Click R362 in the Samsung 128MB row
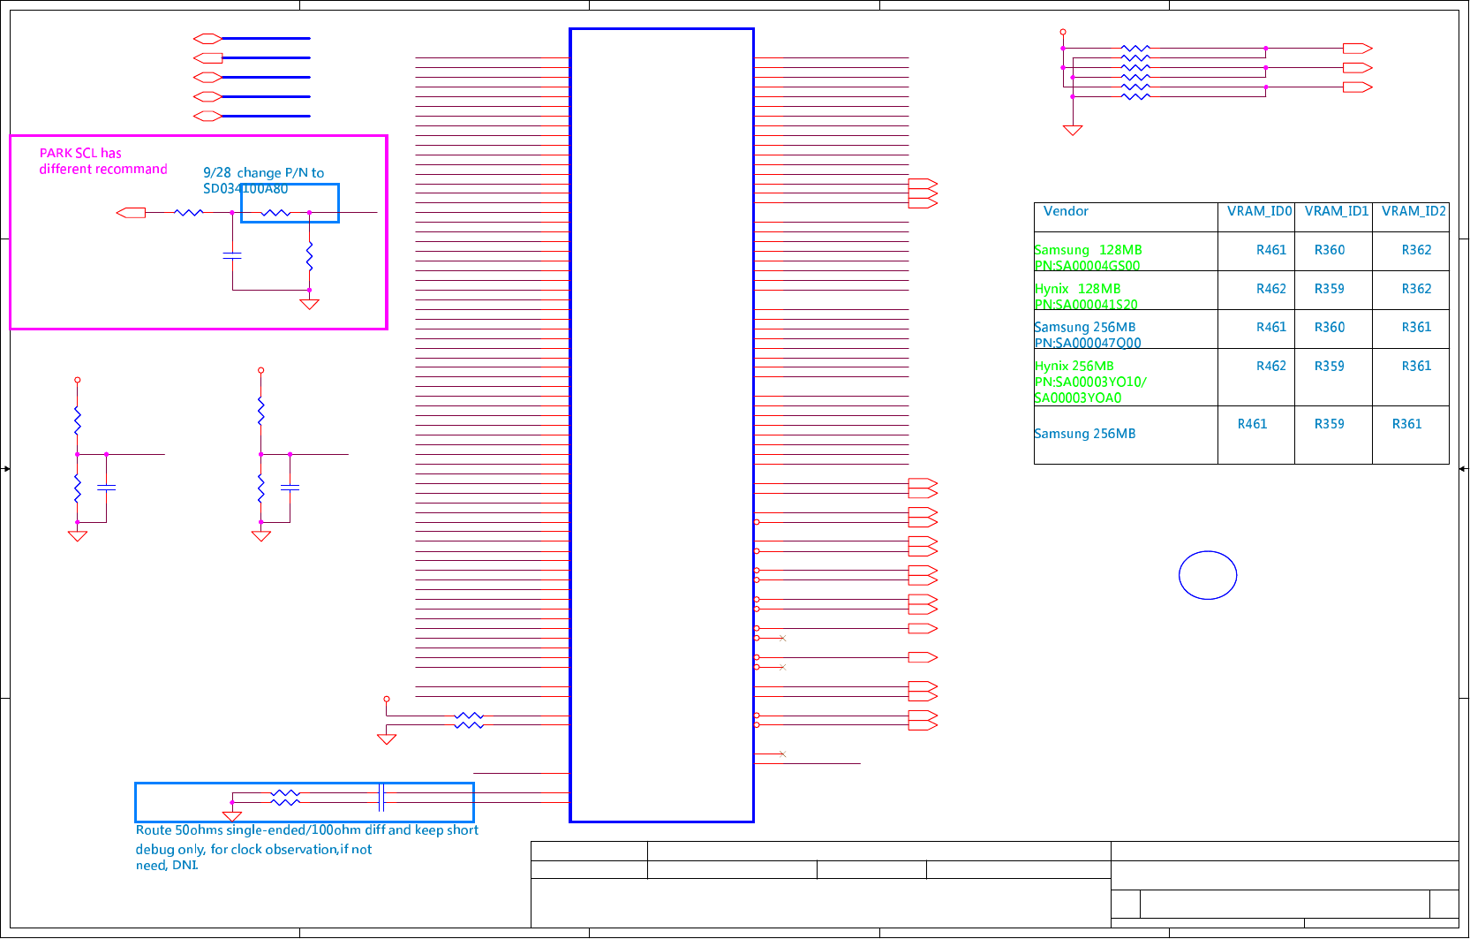Screen dimensions: 1470x939 coord(1416,250)
